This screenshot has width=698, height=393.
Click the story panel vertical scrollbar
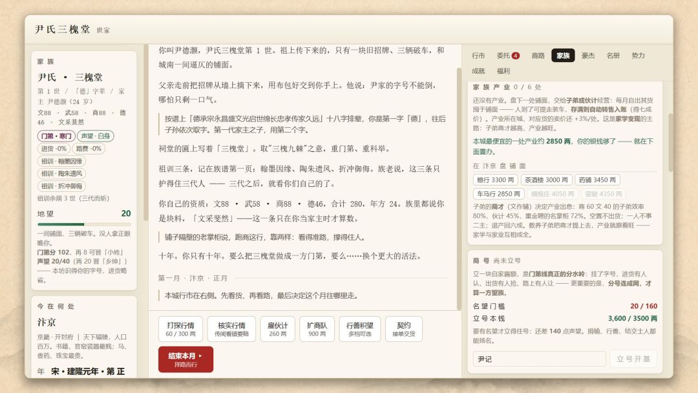[458, 189]
